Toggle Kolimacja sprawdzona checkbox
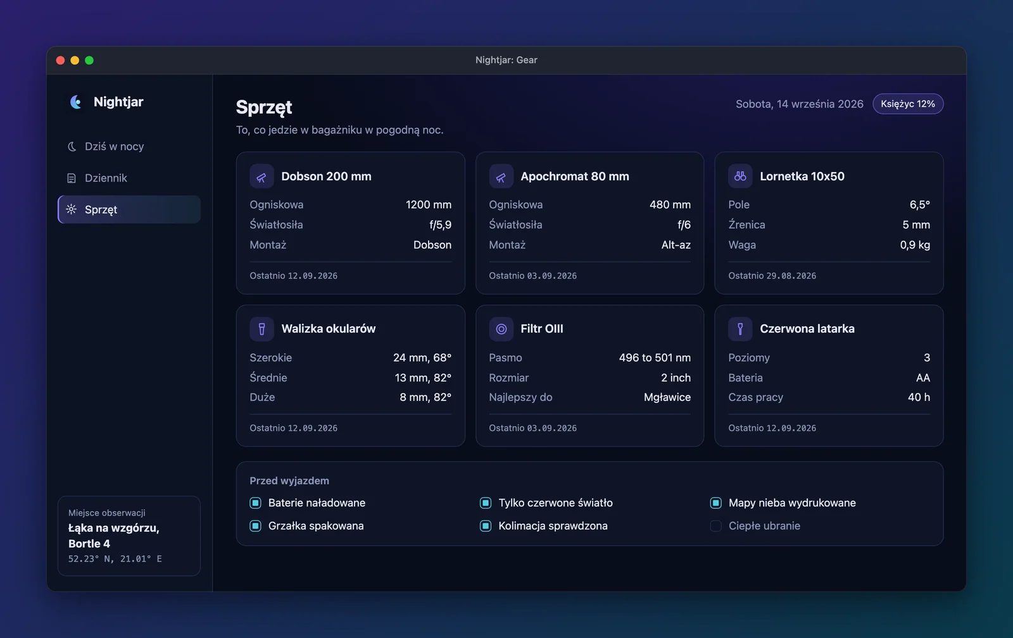 click(x=486, y=525)
